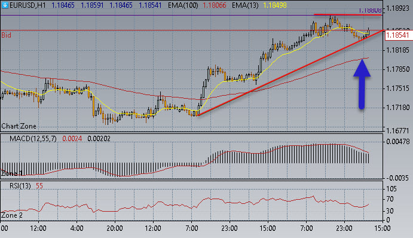Select the Zone 1 label in the MACD panel

(x=12, y=173)
